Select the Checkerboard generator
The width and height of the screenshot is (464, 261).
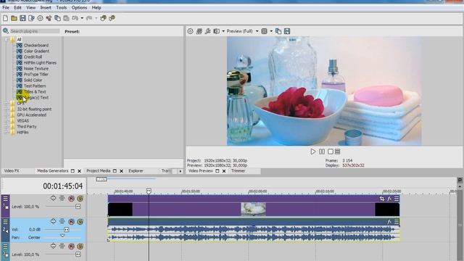(x=36, y=45)
